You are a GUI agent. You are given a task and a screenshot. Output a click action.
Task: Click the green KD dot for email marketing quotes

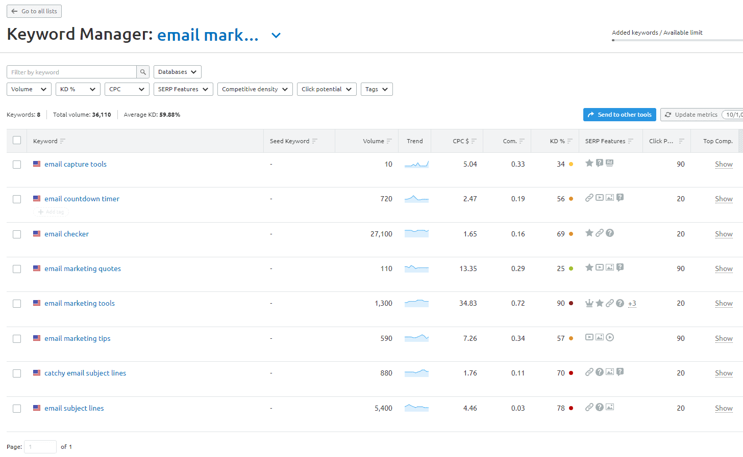[571, 268]
